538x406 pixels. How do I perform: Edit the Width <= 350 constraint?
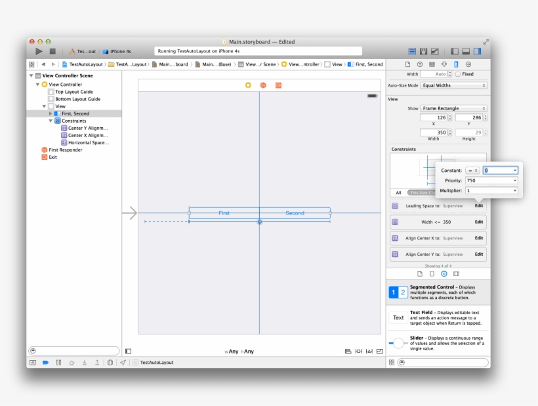(x=479, y=222)
